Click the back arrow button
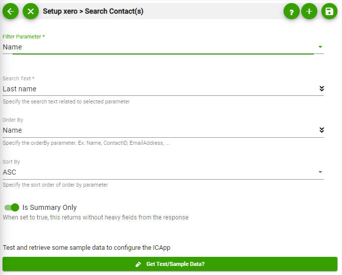342x275 pixels. coord(11,11)
